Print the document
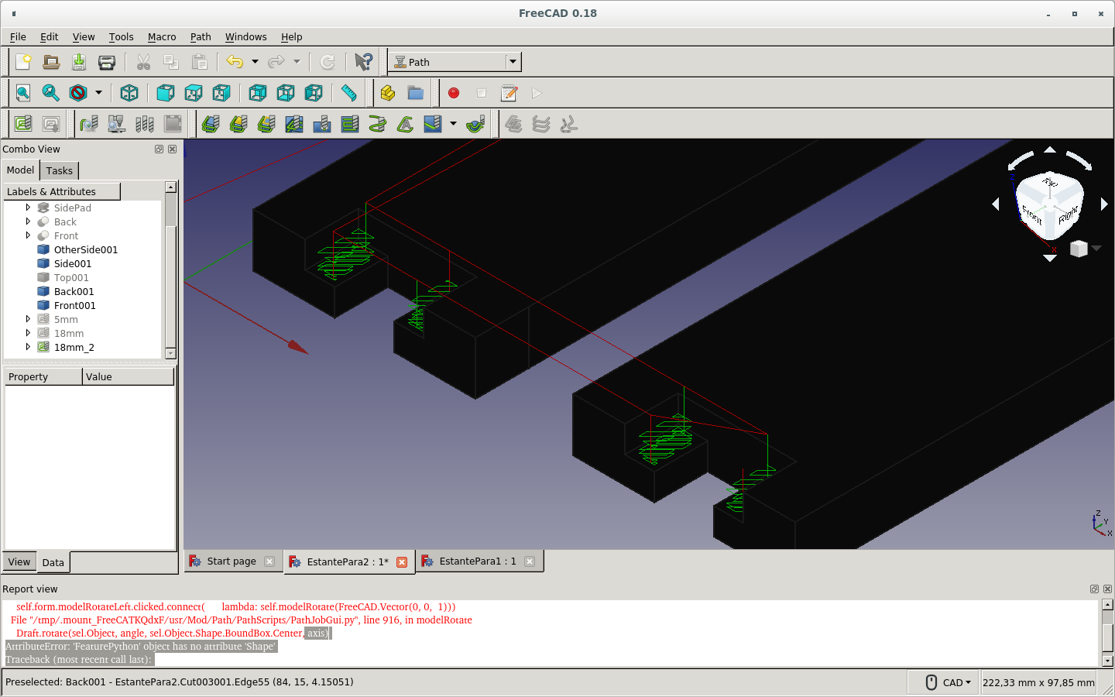This screenshot has height=697, width=1115. tap(107, 62)
